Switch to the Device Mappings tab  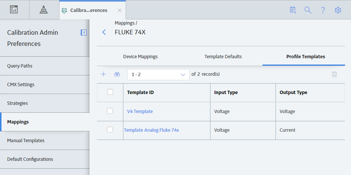[x=140, y=57]
